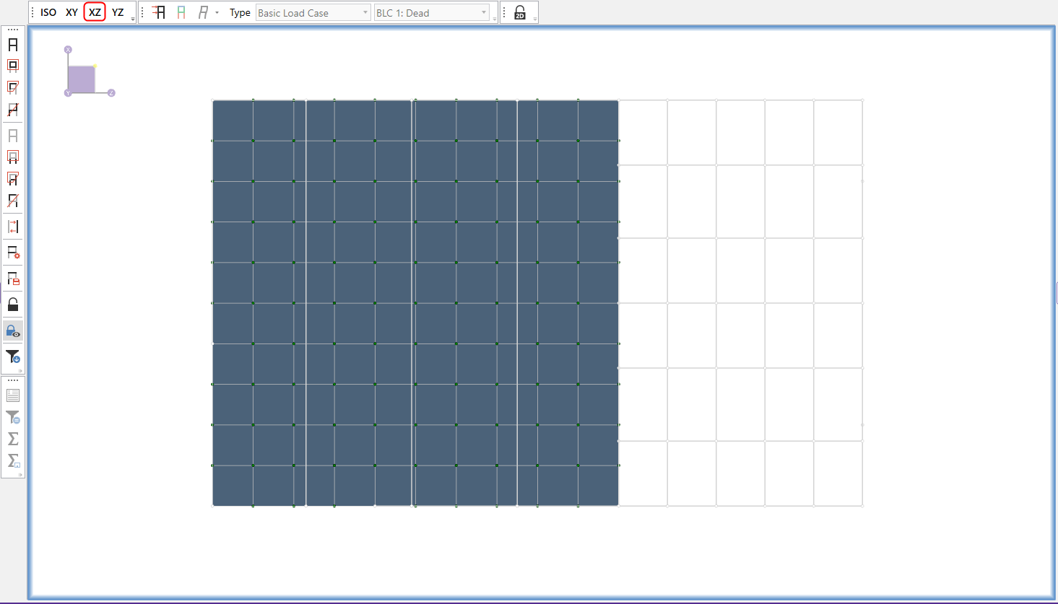
Task: Expand the load display options arrow
Action: [x=216, y=13]
